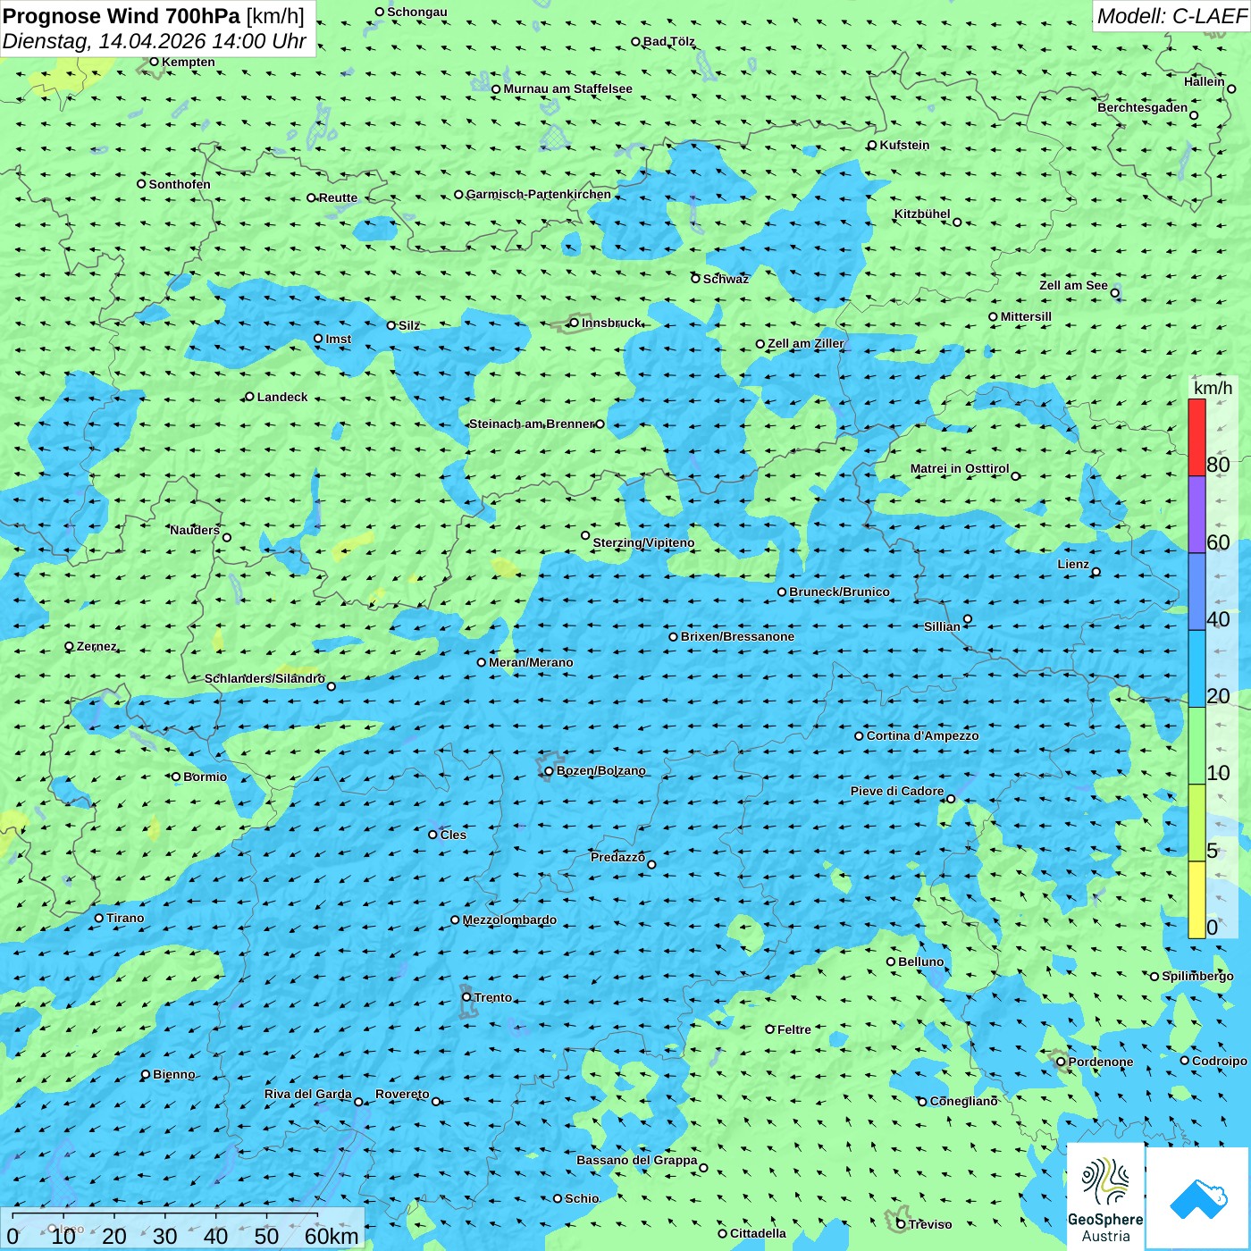Click the Bad Tölz city label
This screenshot has width=1251, height=1251.
pyautogui.click(x=668, y=42)
